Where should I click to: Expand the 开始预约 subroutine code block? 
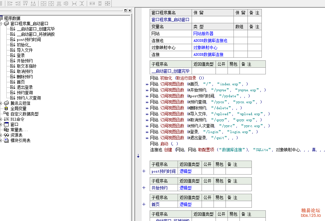point(144,188)
